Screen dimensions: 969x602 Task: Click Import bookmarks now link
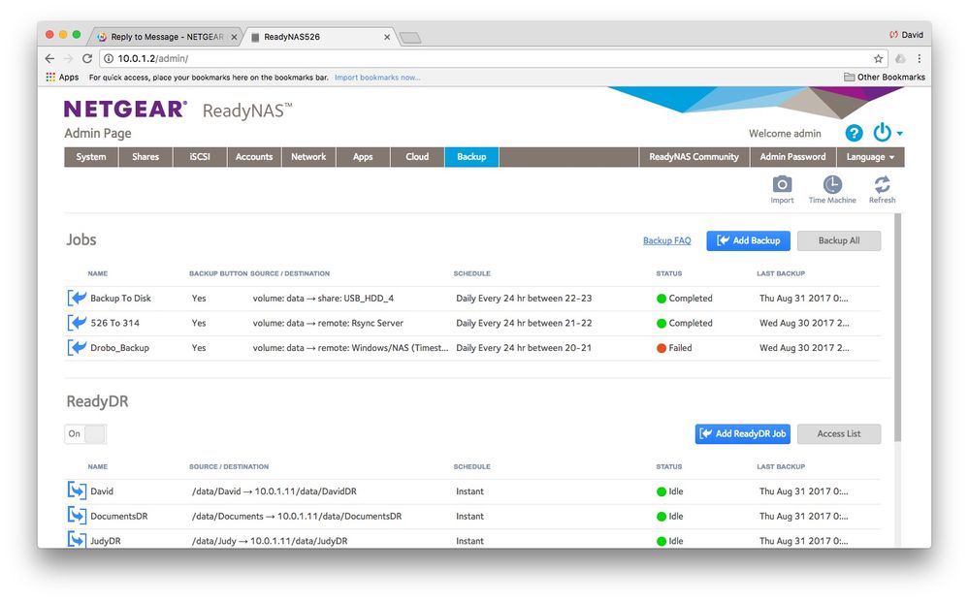[x=377, y=78]
